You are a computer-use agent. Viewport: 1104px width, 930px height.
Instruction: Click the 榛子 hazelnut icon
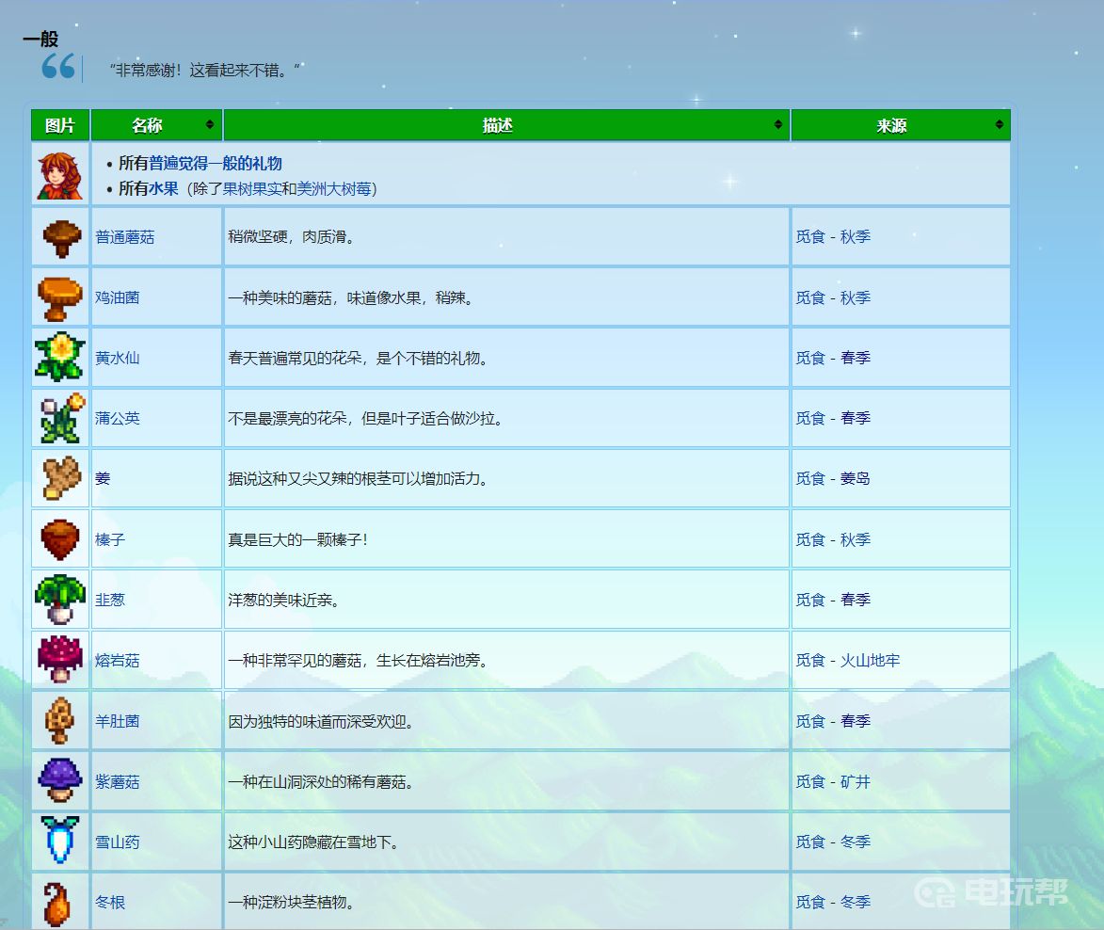tap(60, 539)
